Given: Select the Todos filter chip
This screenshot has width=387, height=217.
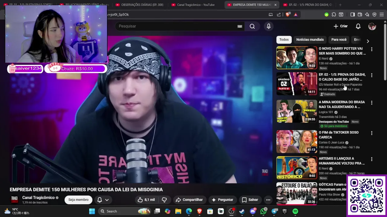Looking at the screenshot, I should pyautogui.click(x=284, y=39).
